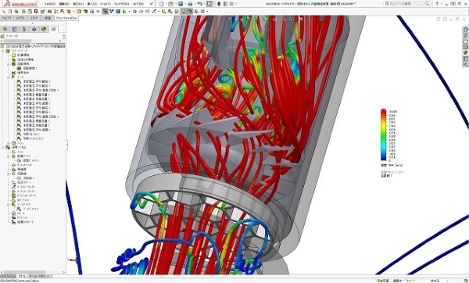Click the velocity color legend bar
Image resolution: width=469 pixels, height=283 pixels.
tap(383, 135)
